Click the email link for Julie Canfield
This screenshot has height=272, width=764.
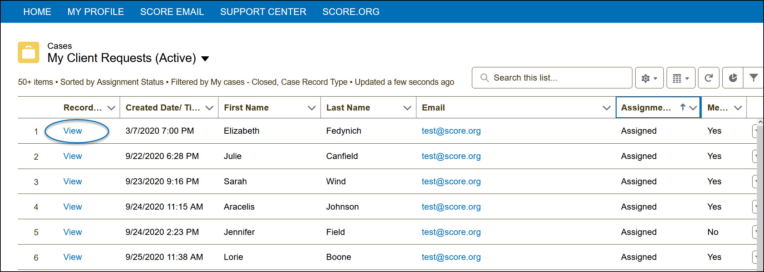[451, 156]
